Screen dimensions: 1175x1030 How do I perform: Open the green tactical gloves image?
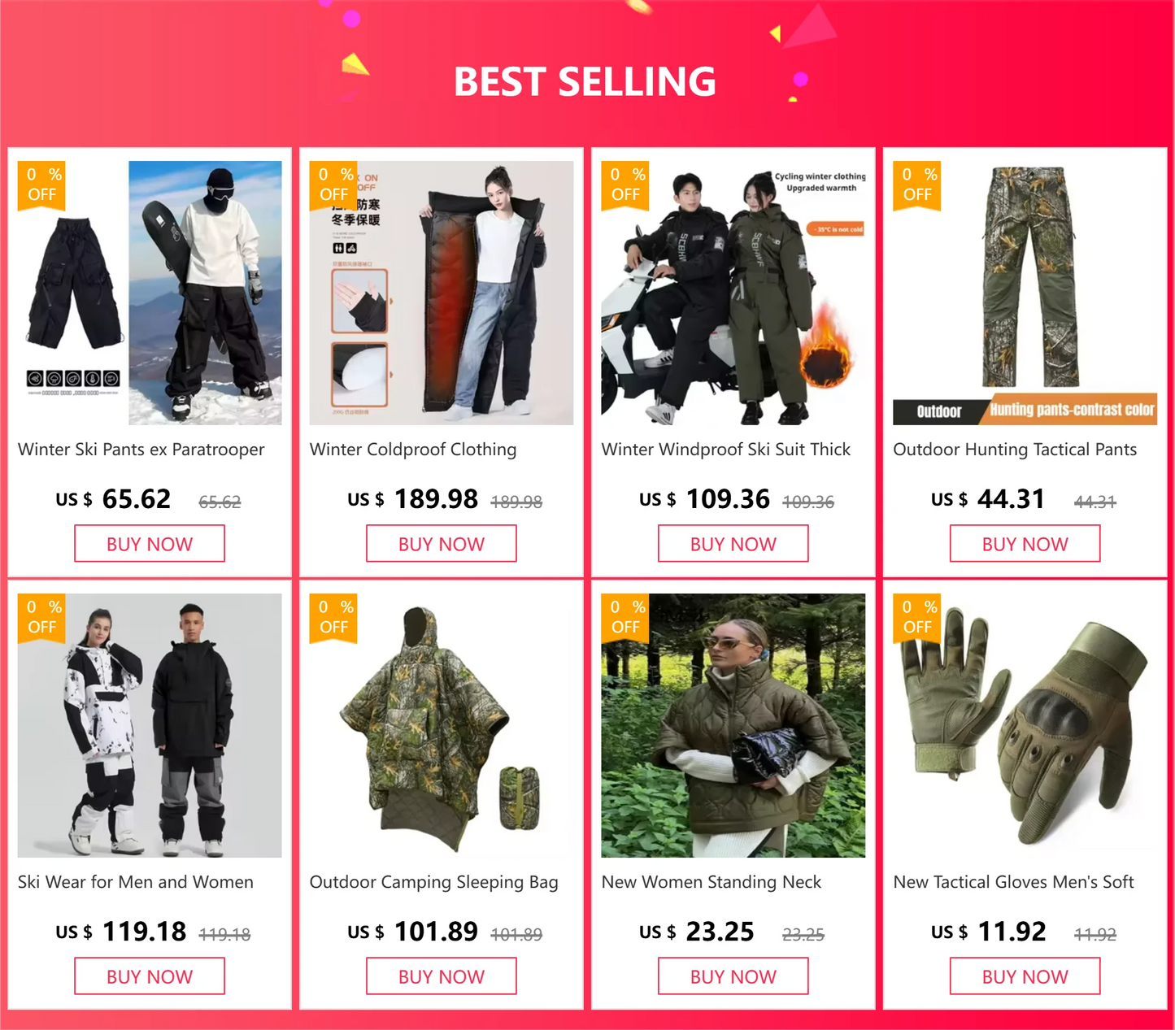tap(1025, 725)
